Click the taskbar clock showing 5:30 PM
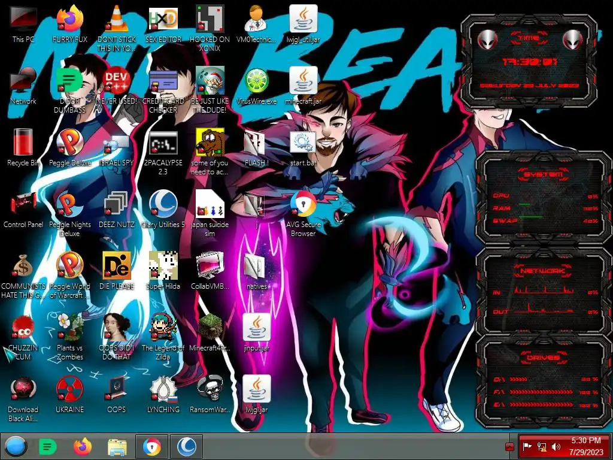 coord(586,446)
